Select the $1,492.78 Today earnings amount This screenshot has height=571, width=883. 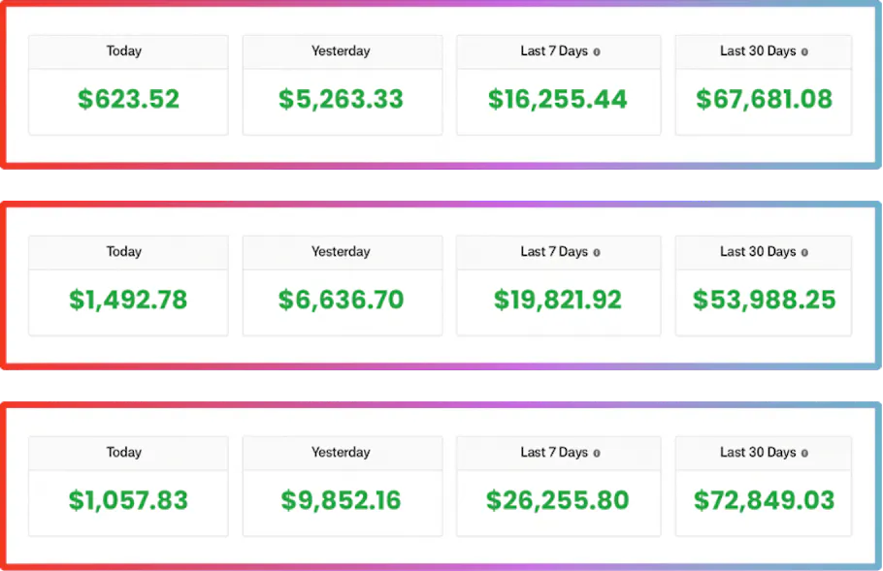128,300
